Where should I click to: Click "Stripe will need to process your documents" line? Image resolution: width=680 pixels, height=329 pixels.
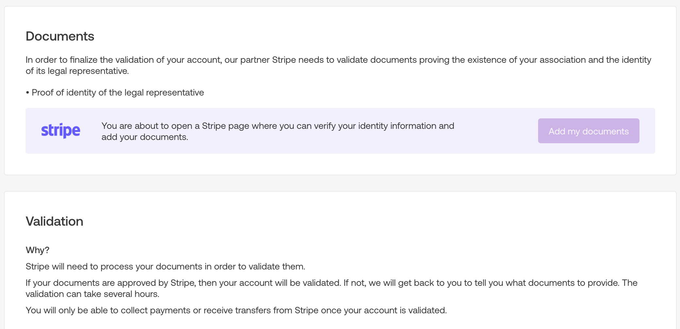pos(165,267)
